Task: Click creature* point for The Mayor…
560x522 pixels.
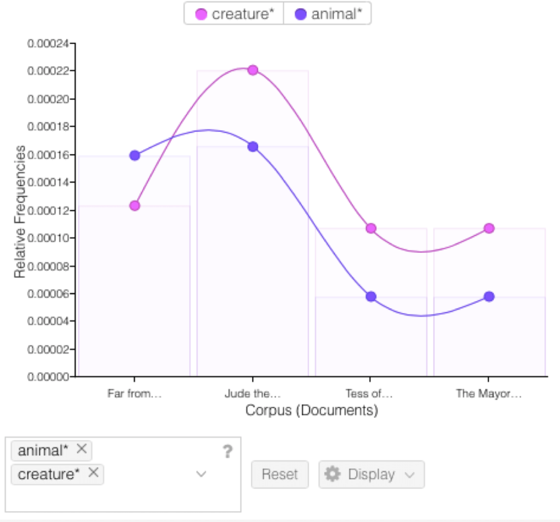Action: click(x=489, y=228)
